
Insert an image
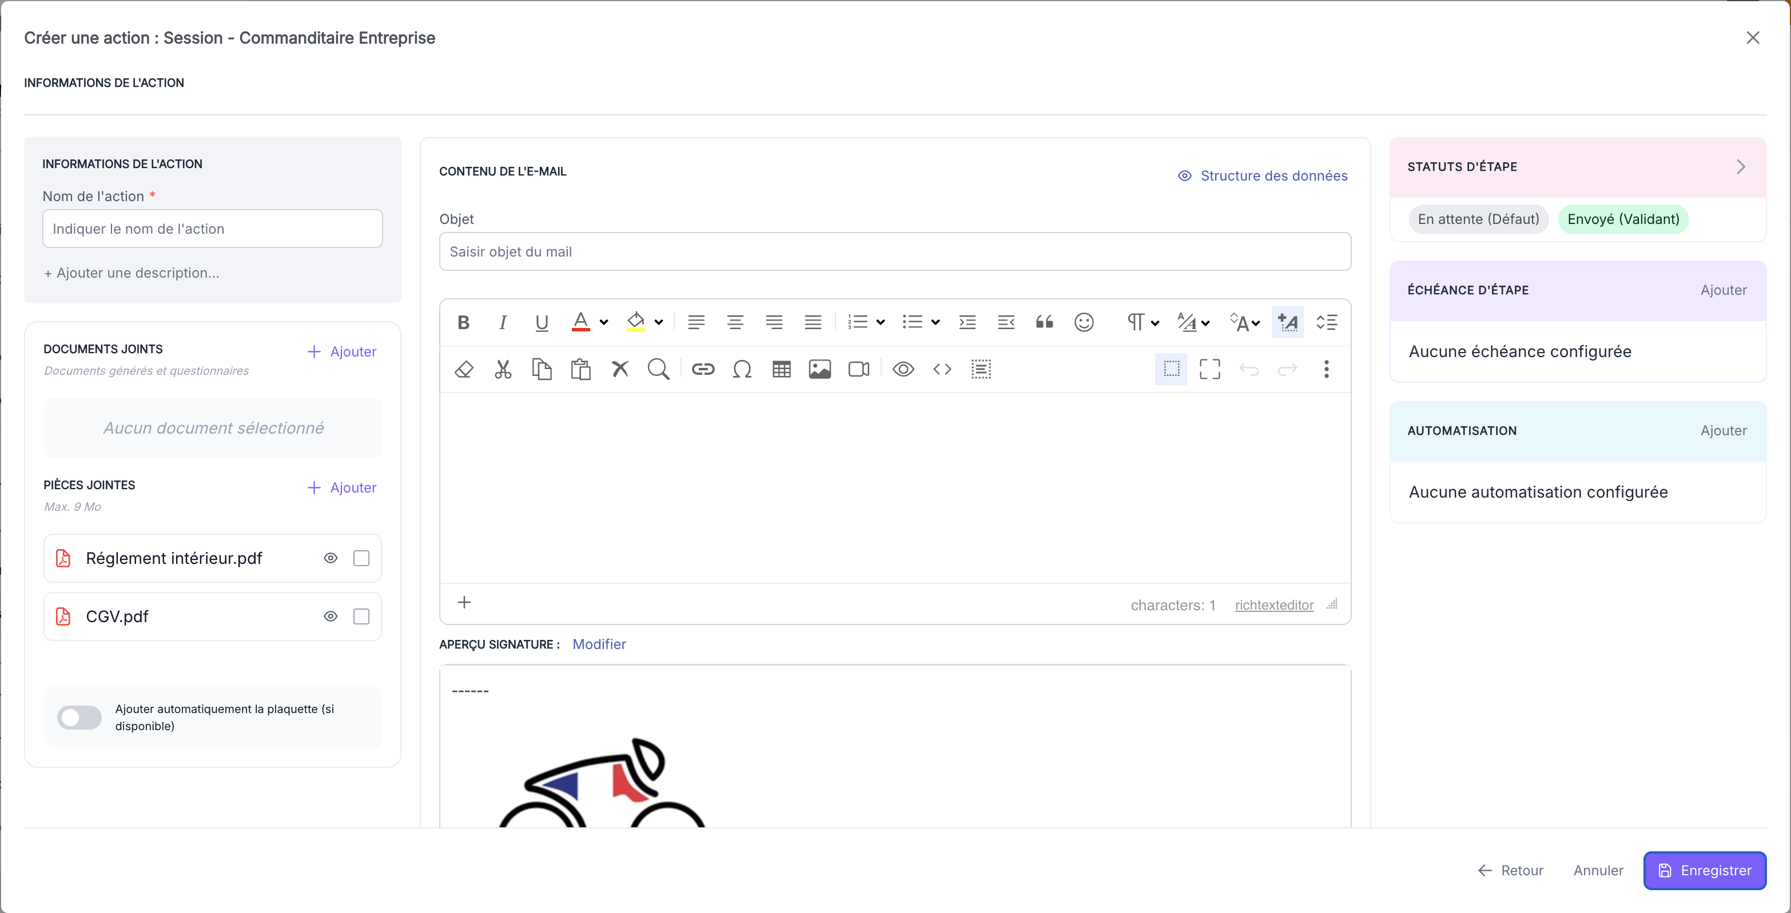(x=819, y=369)
